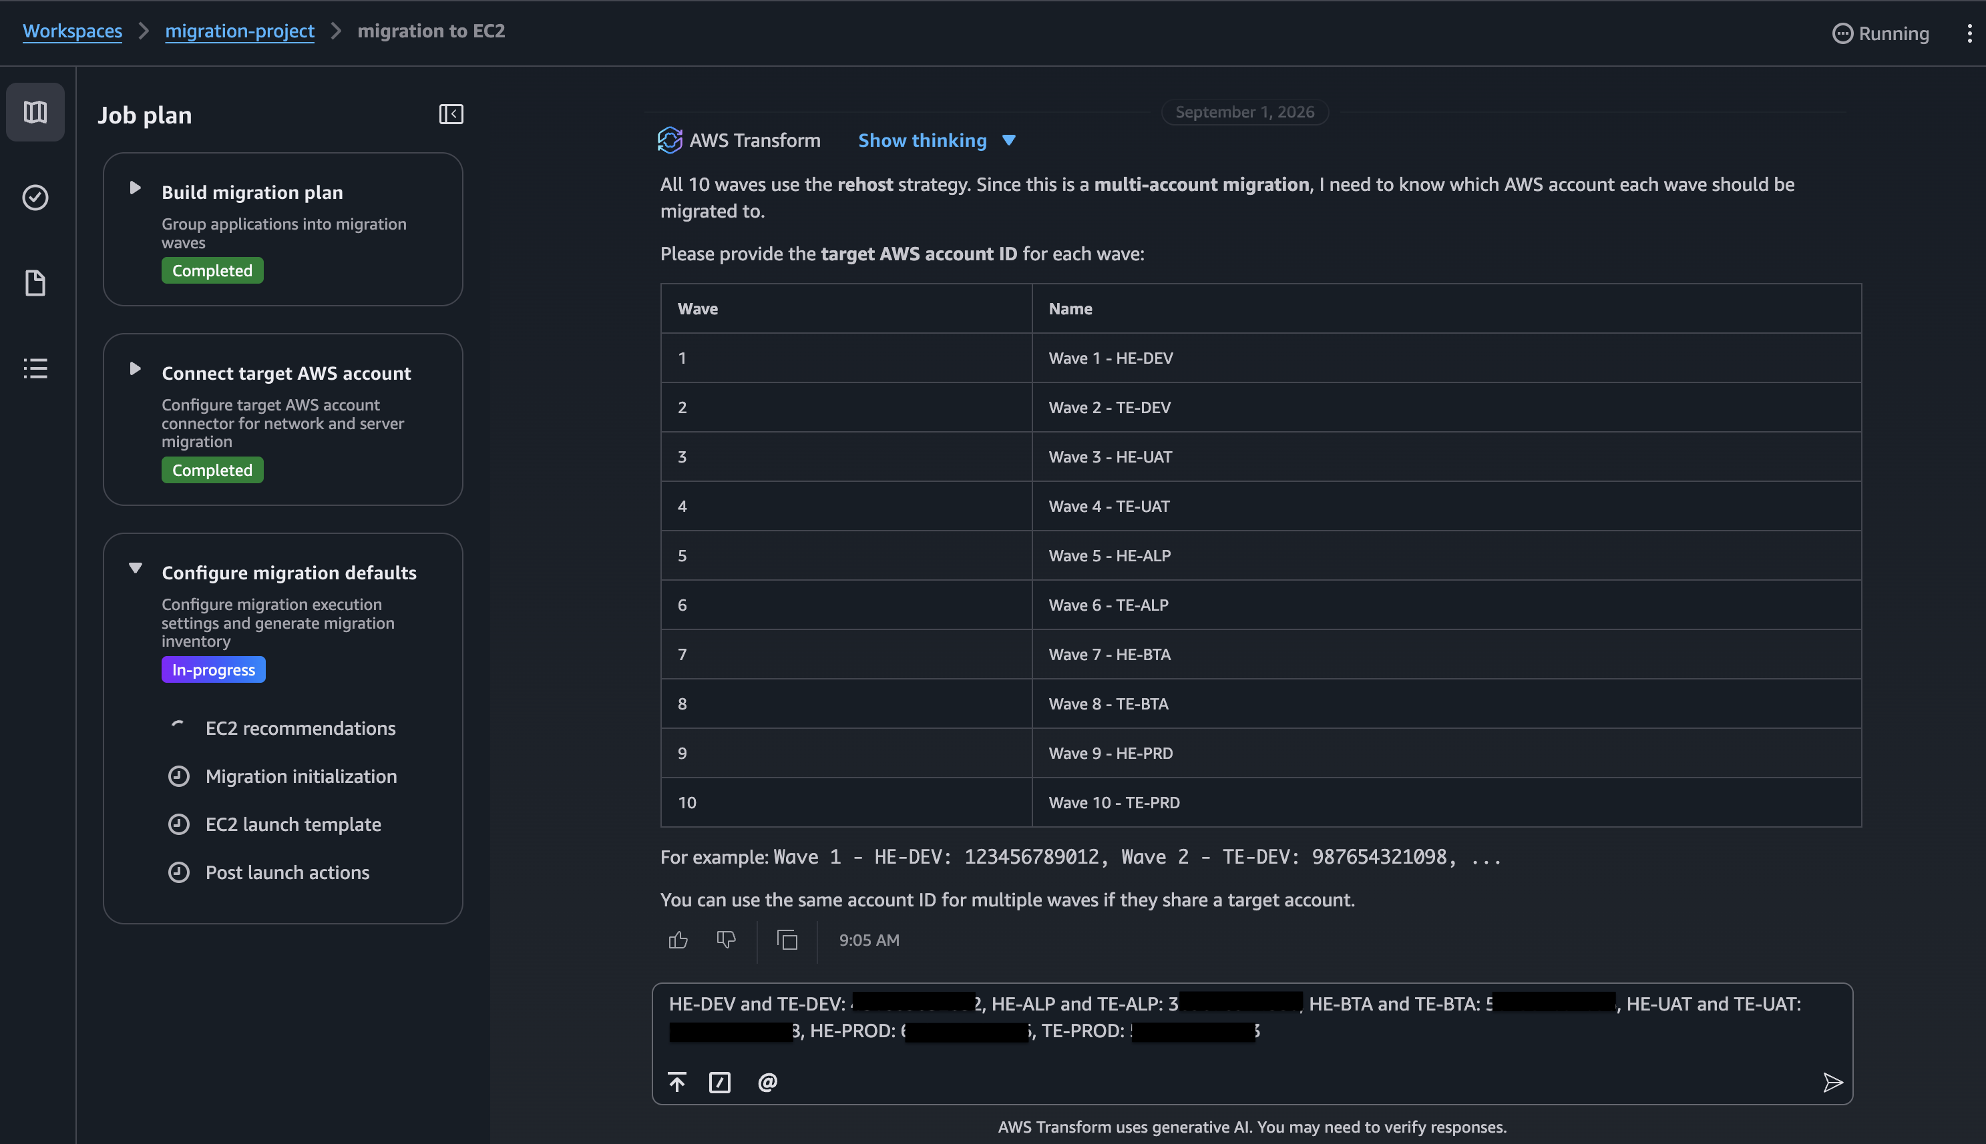Click the September 1, 2026 date label
Image resolution: width=1986 pixels, height=1144 pixels.
1245,112
